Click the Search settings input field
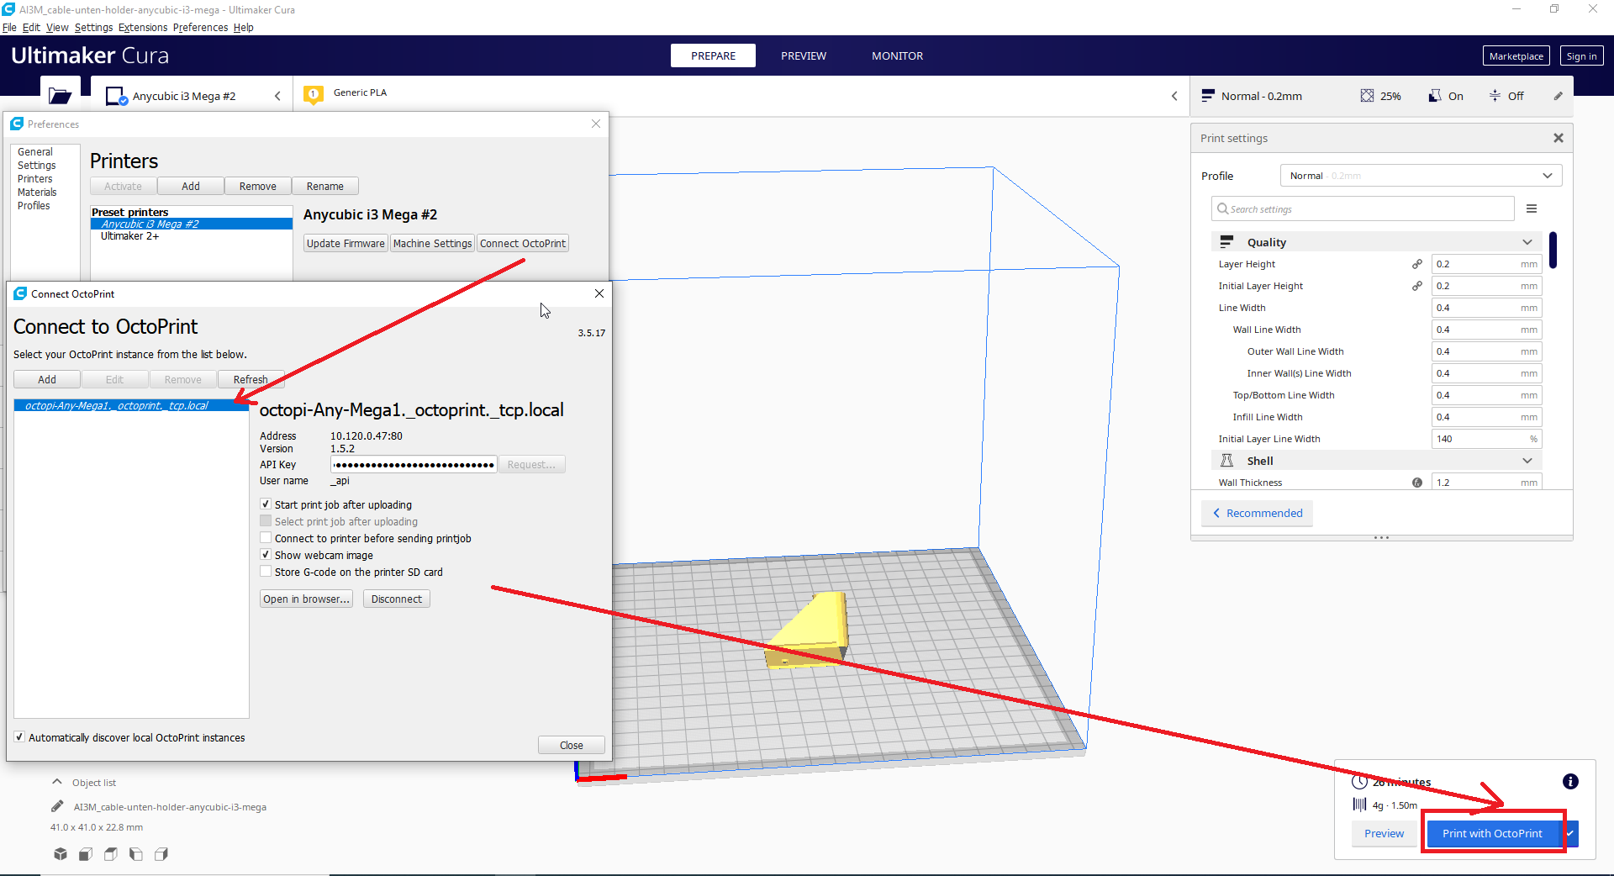This screenshot has width=1614, height=876. click(1362, 208)
